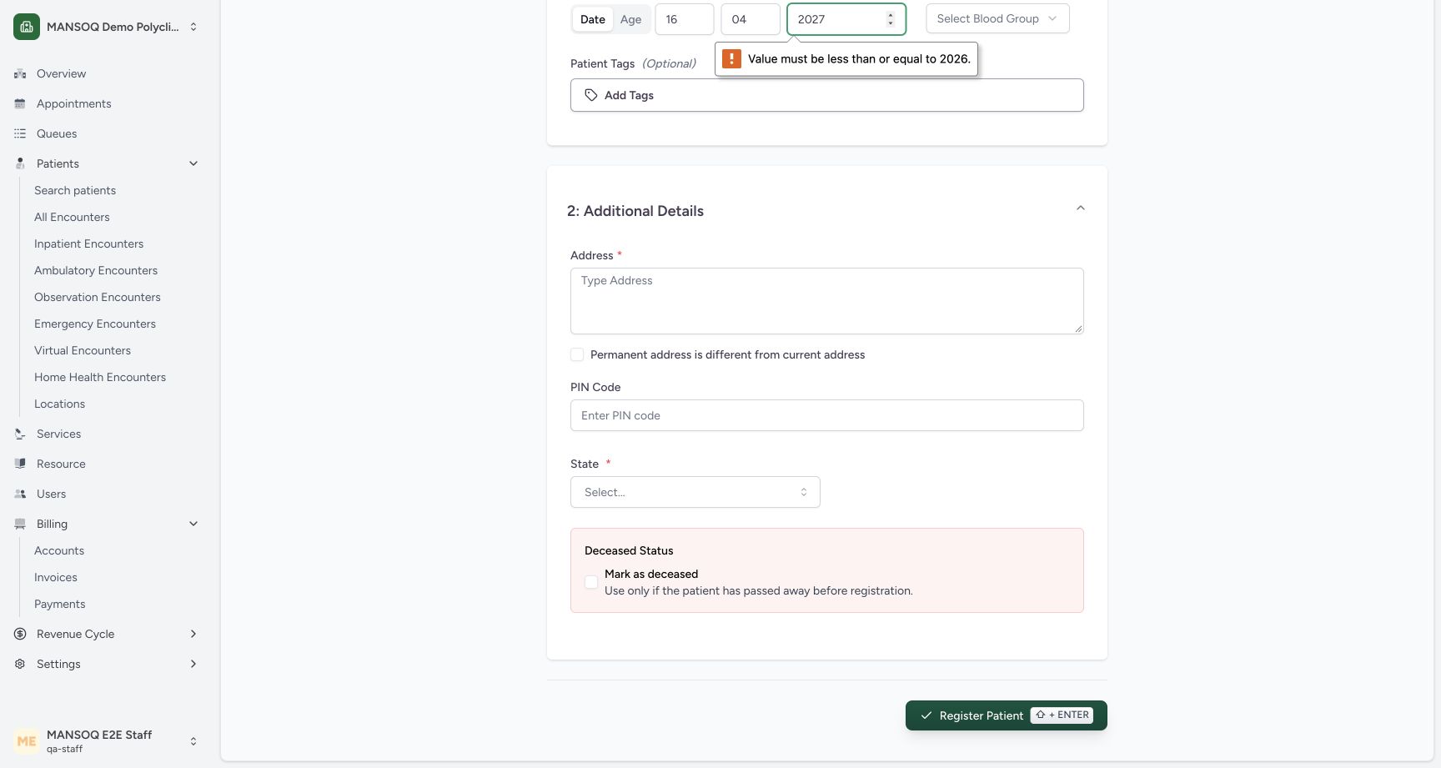Click the Queues list icon
The image size is (1441, 768).
pyautogui.click(x=20, y=133)
